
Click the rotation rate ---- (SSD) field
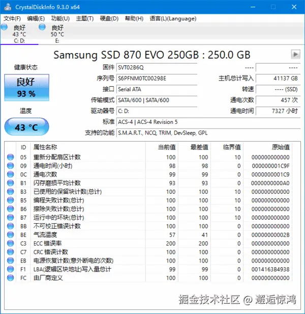(x=278, y=89)
